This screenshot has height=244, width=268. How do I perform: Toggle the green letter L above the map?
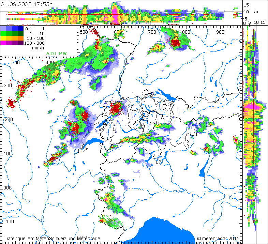coord(56,54)
